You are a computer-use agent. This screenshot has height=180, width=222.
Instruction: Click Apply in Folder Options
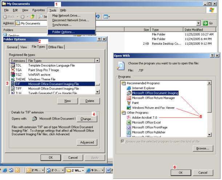[x=95, y=157]
